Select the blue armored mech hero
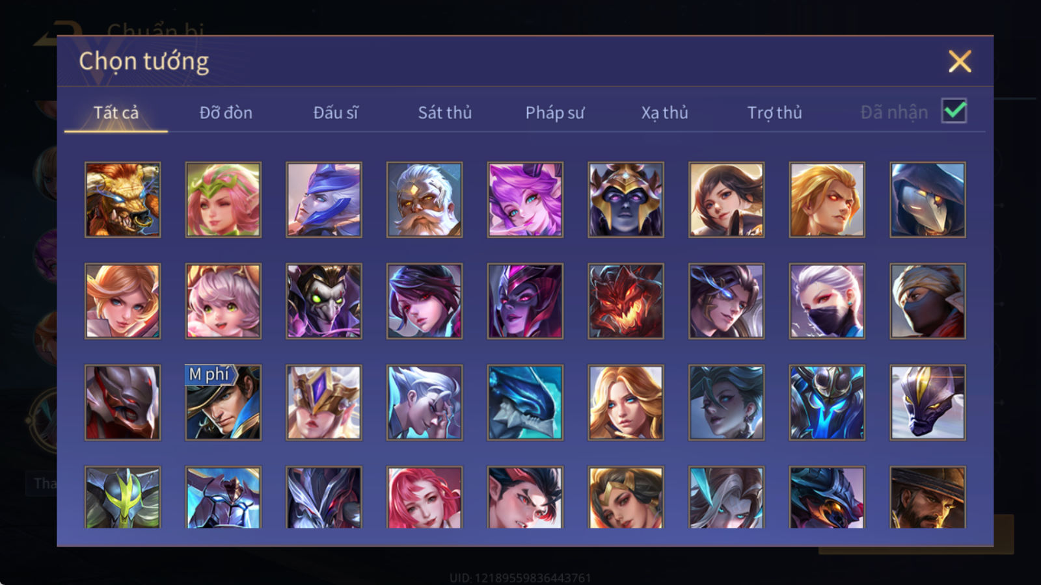This screenshot has width=1041, height=585. click(x=827, y=402)
